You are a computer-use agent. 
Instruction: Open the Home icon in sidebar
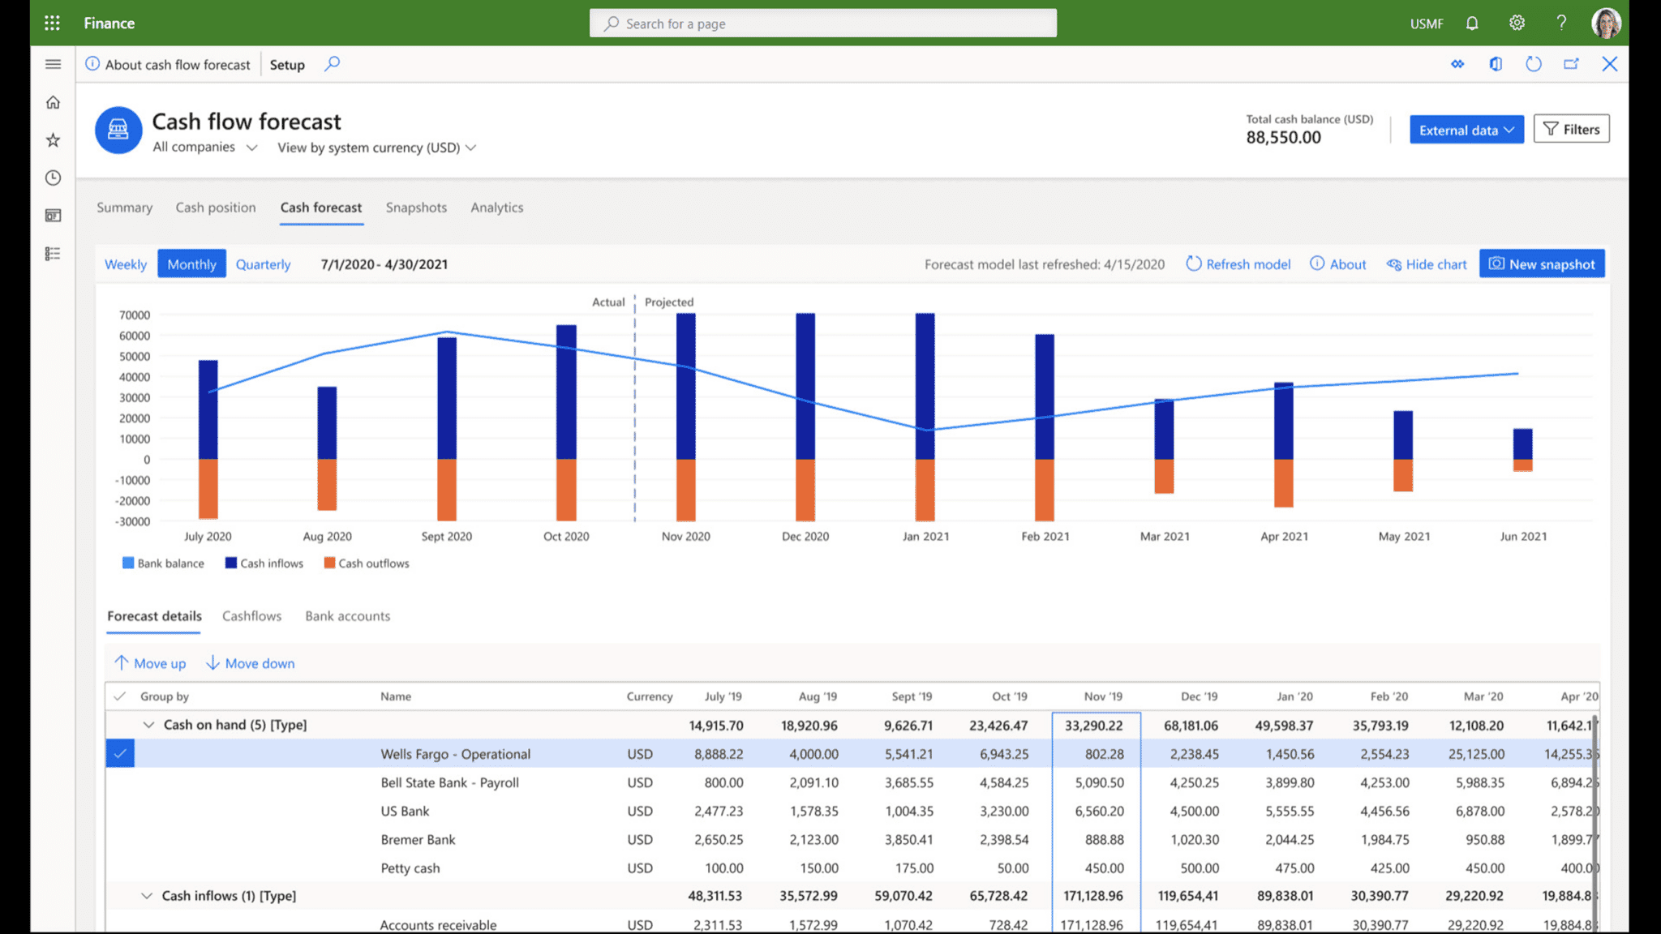pyautogui.click(x=53, y=102)
